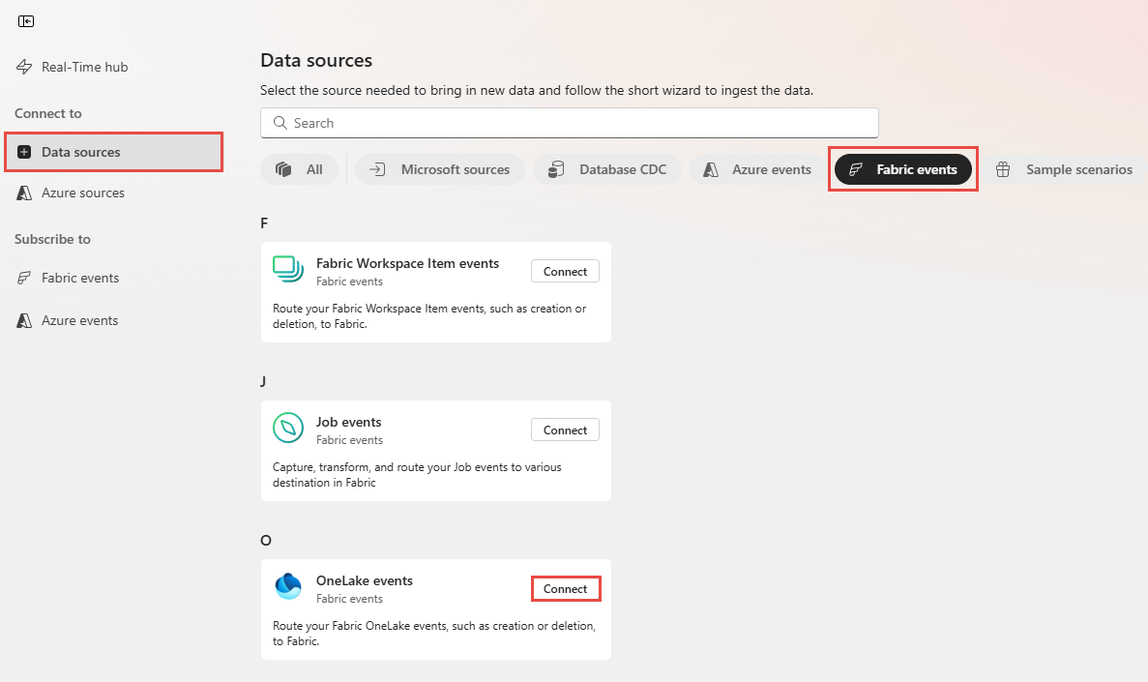This screenshot has height=682, width=1148.
Task: Click the Sample scenarios gift icon
Action: pos(1003,169)
